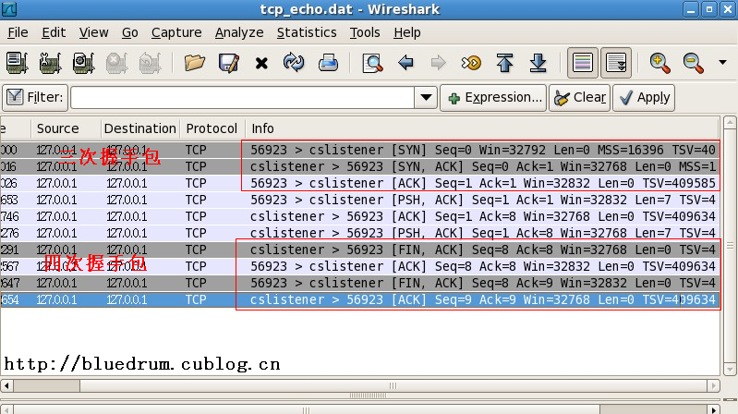Sort by the Info column header
Viewport: 738px width, 414px height.
(482, 128)
